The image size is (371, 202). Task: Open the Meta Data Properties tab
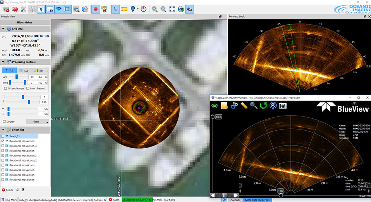click(x=257, y=200)
